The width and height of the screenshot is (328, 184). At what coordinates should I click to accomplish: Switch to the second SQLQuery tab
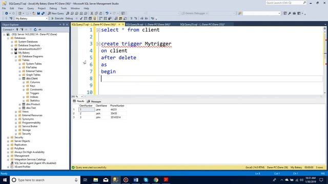click(148, 25)
